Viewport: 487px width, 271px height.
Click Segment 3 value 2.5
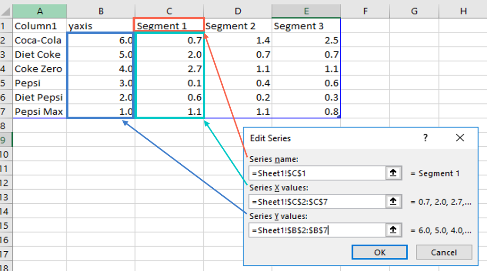(306, 40)
